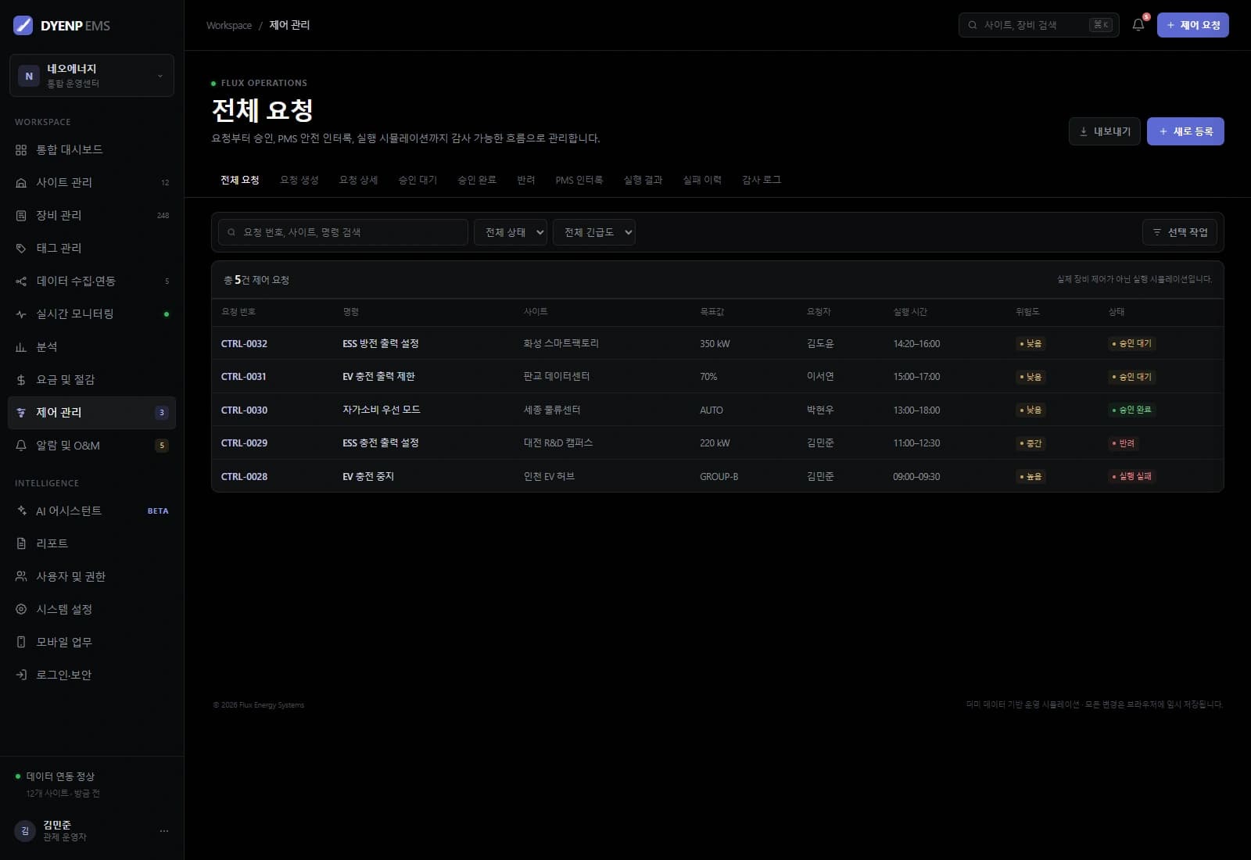Open the 전체 상태 status dropdown
The height and width of the screenshot is (860, 1251).
[511, 232]
